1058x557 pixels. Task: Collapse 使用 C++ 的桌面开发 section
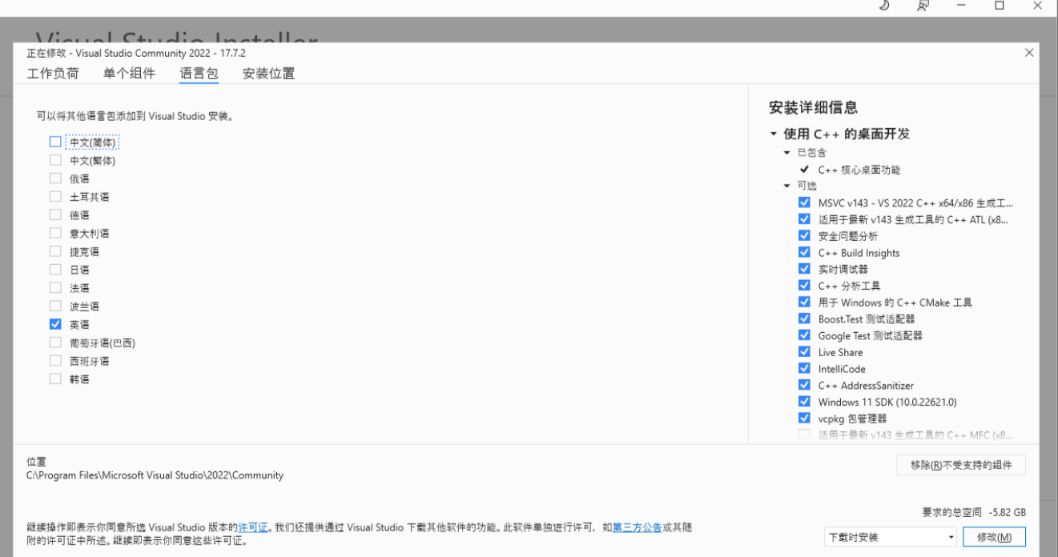(774, 134)
